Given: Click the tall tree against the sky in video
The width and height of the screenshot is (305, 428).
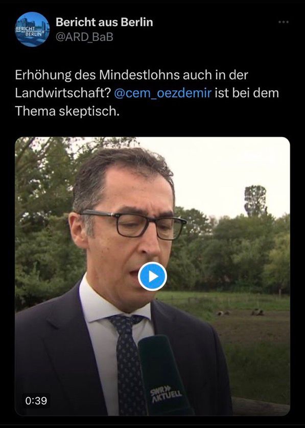Looking at the screenshot, I should tap(255, 201).
